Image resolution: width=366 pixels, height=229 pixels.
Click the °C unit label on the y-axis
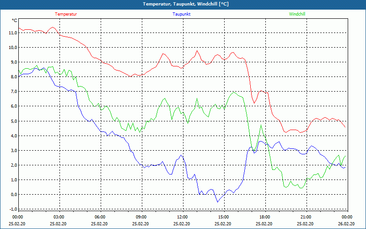[x=15, y=21]
